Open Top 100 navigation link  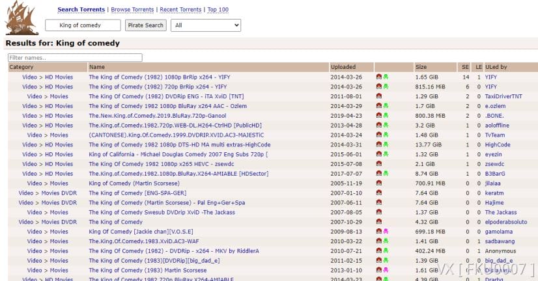218,10
